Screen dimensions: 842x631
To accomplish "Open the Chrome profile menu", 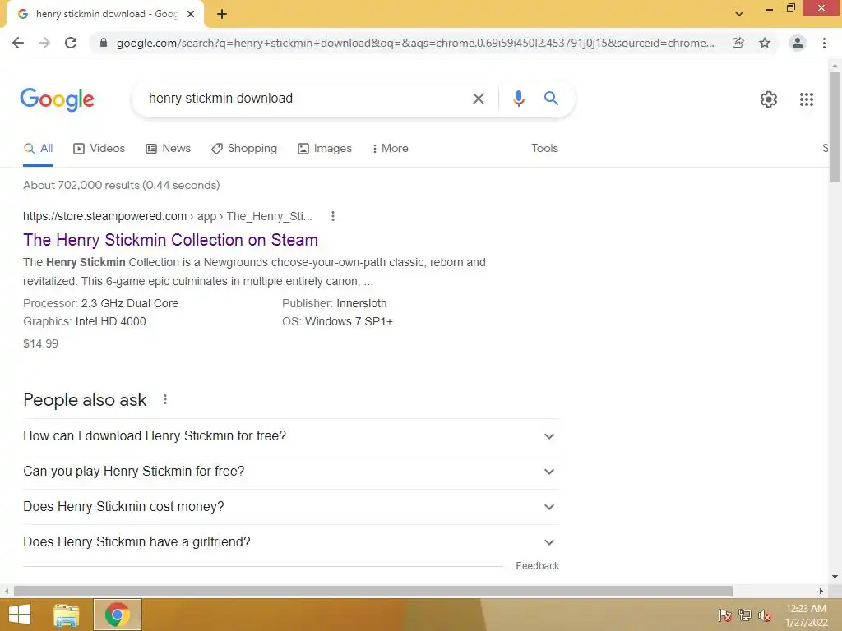I will (798, 43).
